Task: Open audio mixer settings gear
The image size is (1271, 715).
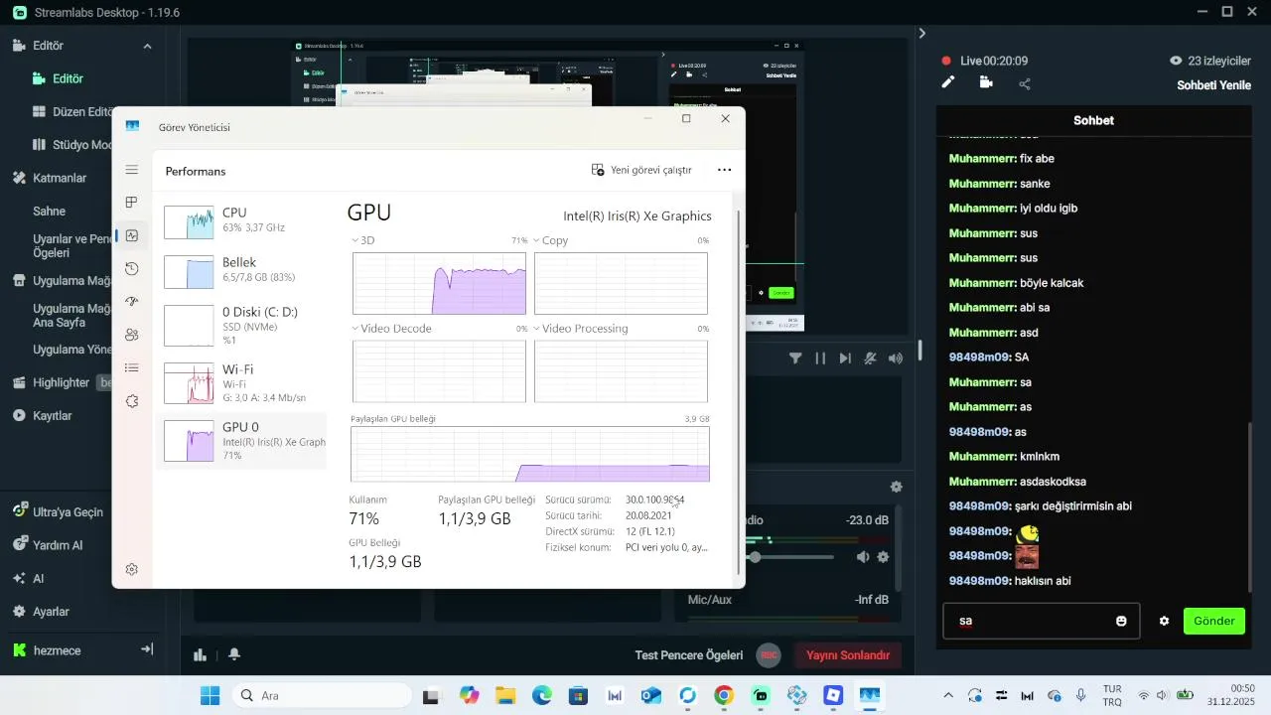Action: [896, 487]
